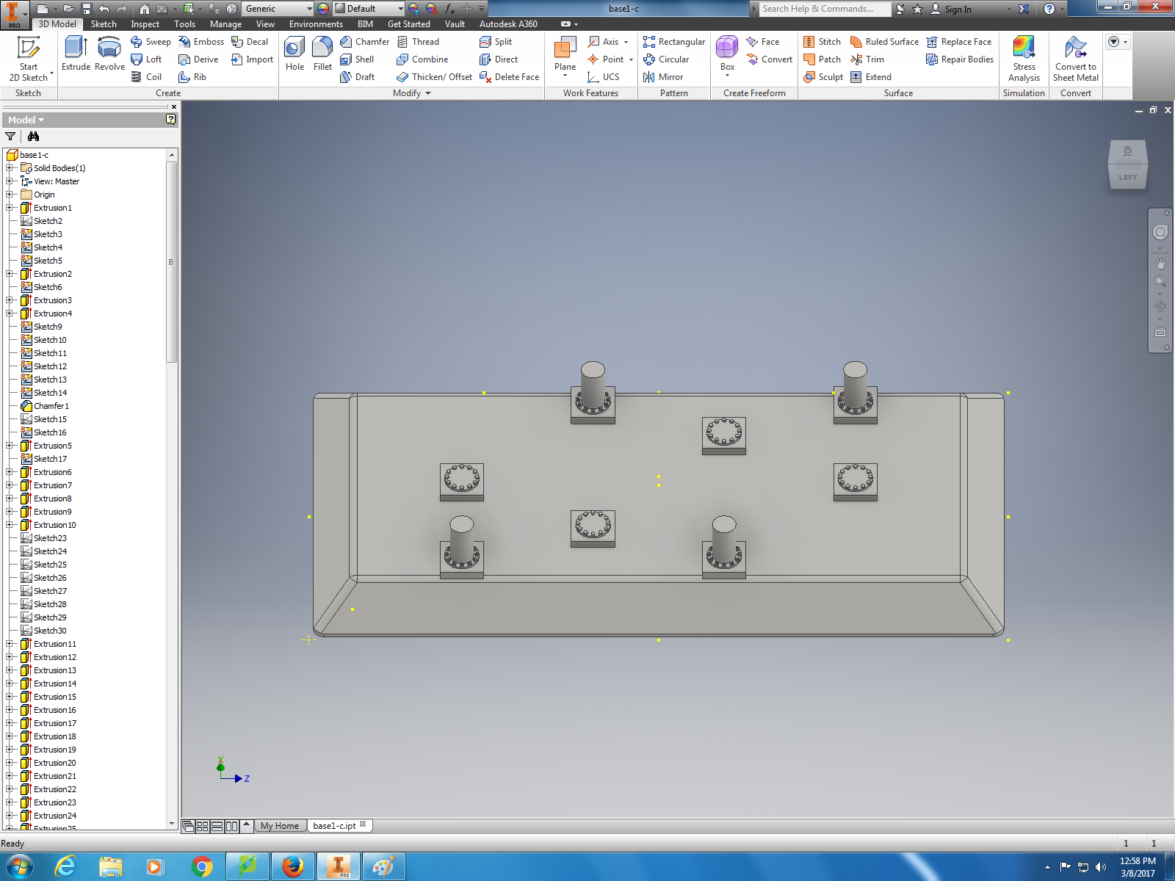Click Convert to Sheet Metal

(x=1075, y=58)
